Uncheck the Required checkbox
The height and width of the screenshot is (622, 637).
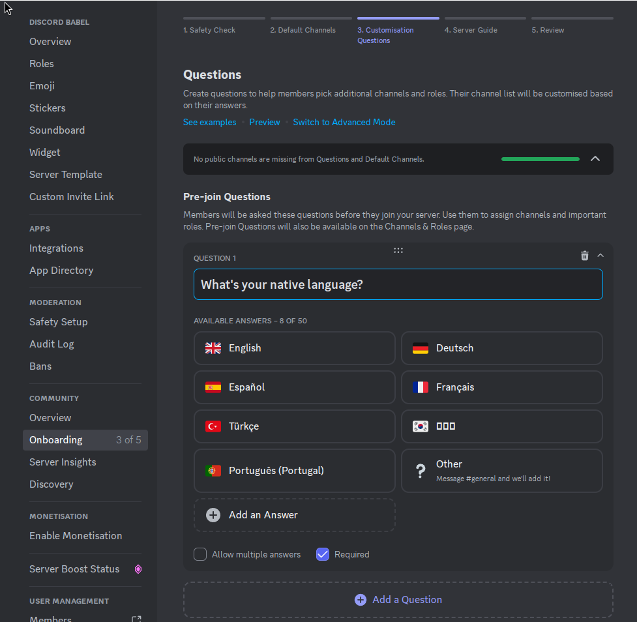coord(323,554)
